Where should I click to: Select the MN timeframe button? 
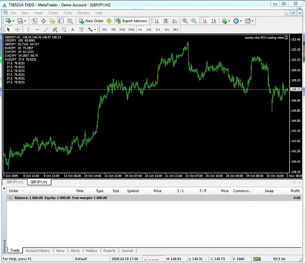[176, 30]
